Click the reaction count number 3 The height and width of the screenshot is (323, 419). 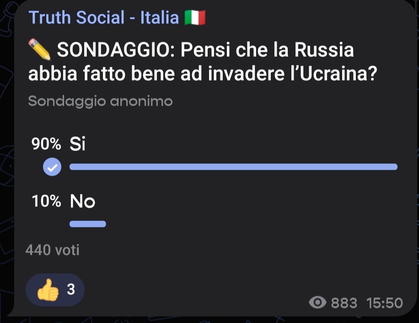71,289
